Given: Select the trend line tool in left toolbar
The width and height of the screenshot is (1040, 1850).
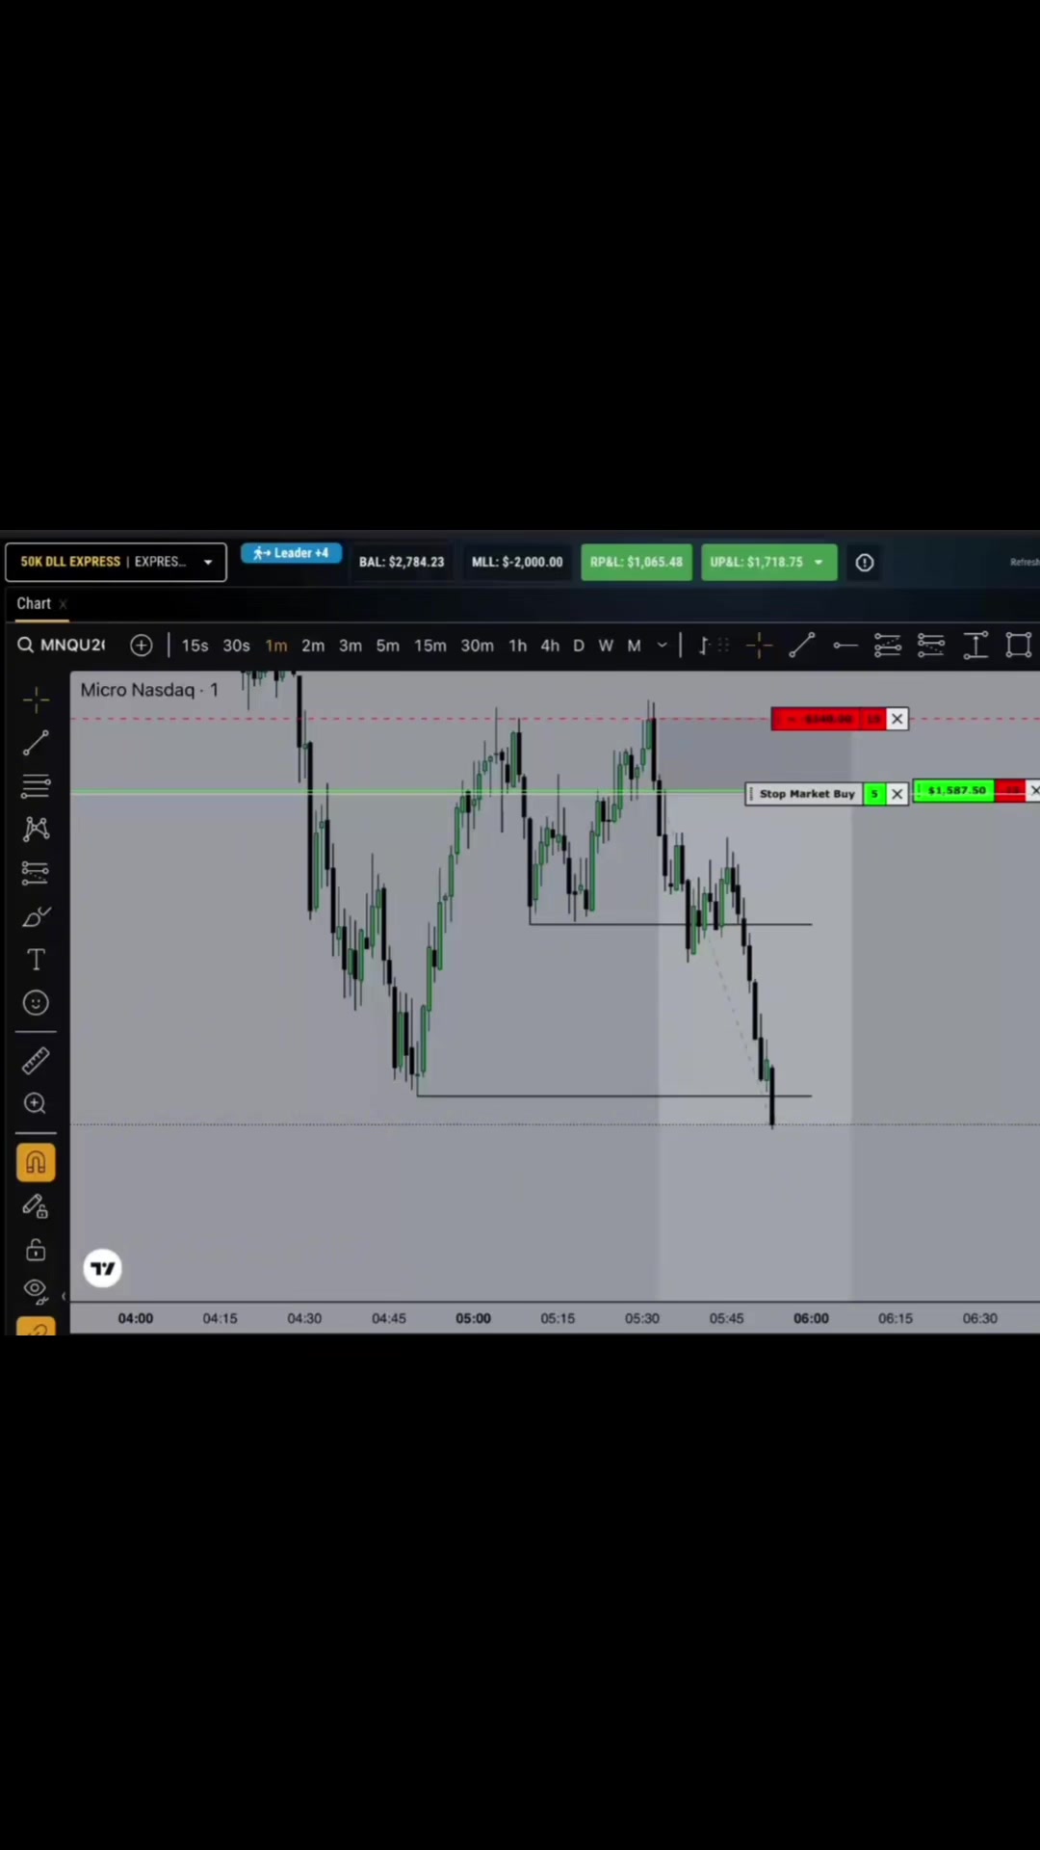Looking at the screenshot, I should 36,743.
